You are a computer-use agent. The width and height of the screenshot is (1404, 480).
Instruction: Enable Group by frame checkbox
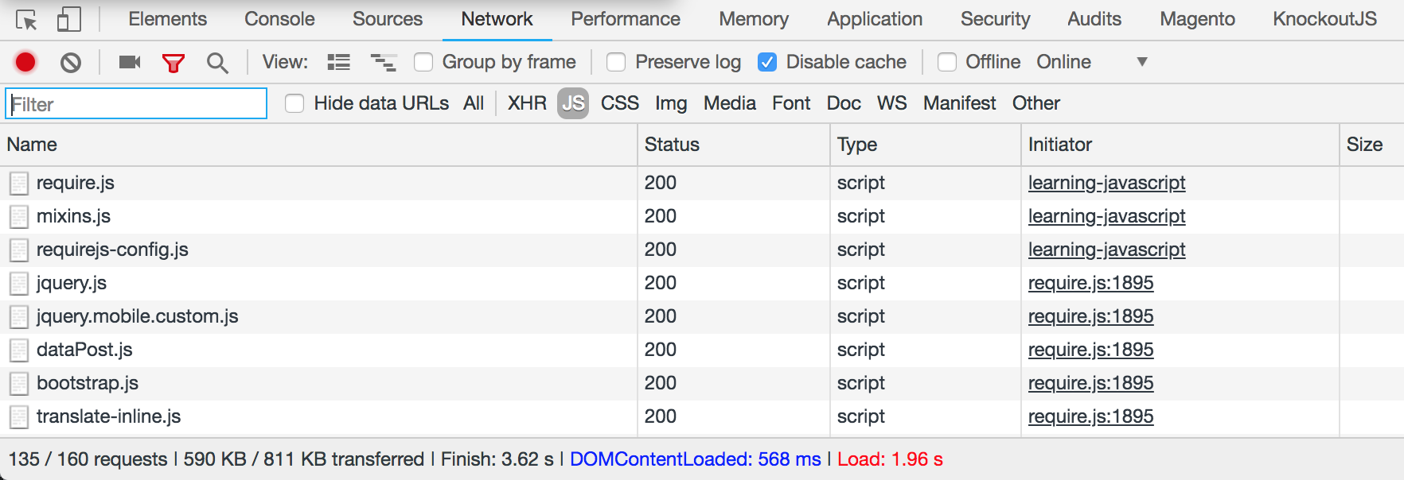(423, 62)
